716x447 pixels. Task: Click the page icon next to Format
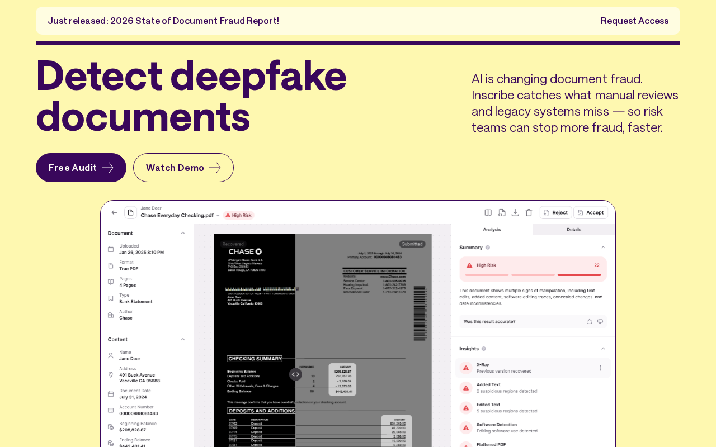[x=111, y=265]
